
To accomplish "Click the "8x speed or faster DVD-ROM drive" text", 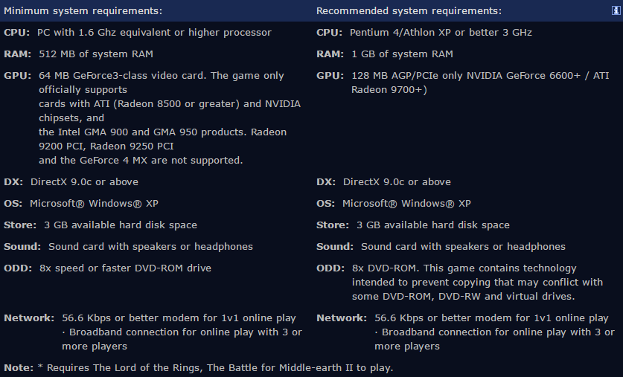I will point(125,268).
